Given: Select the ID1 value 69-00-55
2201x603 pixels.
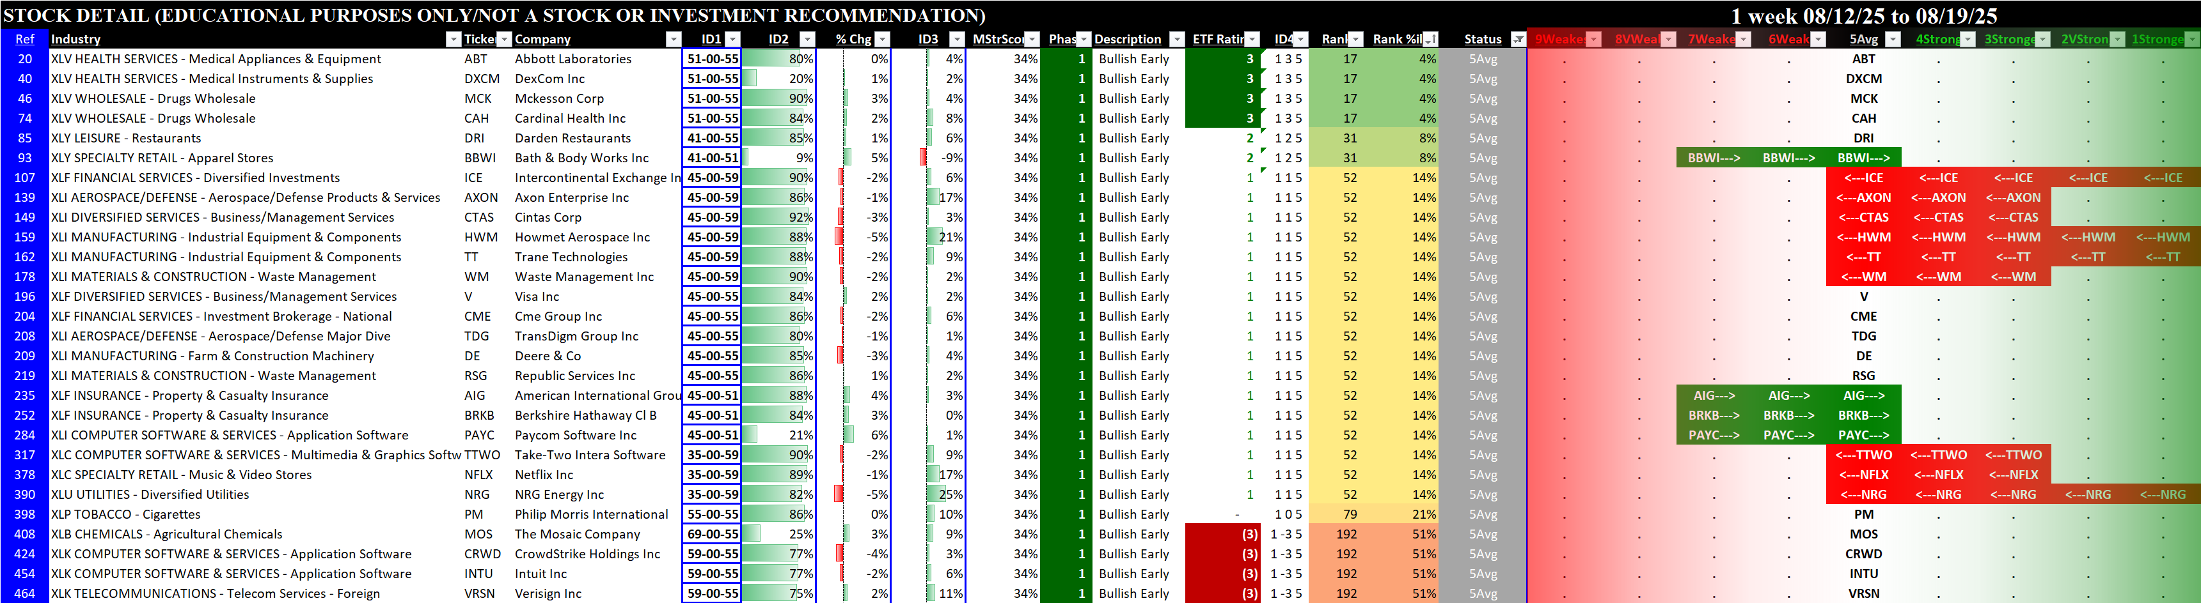Looking at the screenshot, I should coord(713,534).
